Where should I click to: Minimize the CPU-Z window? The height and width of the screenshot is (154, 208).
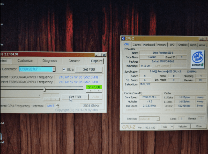[201, 39]
